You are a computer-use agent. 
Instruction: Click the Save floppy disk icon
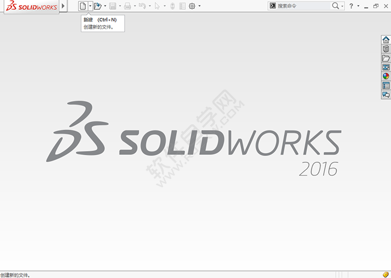tap(113, 6)
